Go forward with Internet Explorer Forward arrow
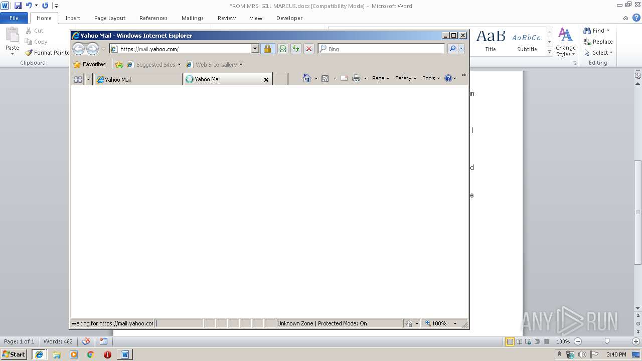Screen dimensions: 642x361 [x=92, y=49]
